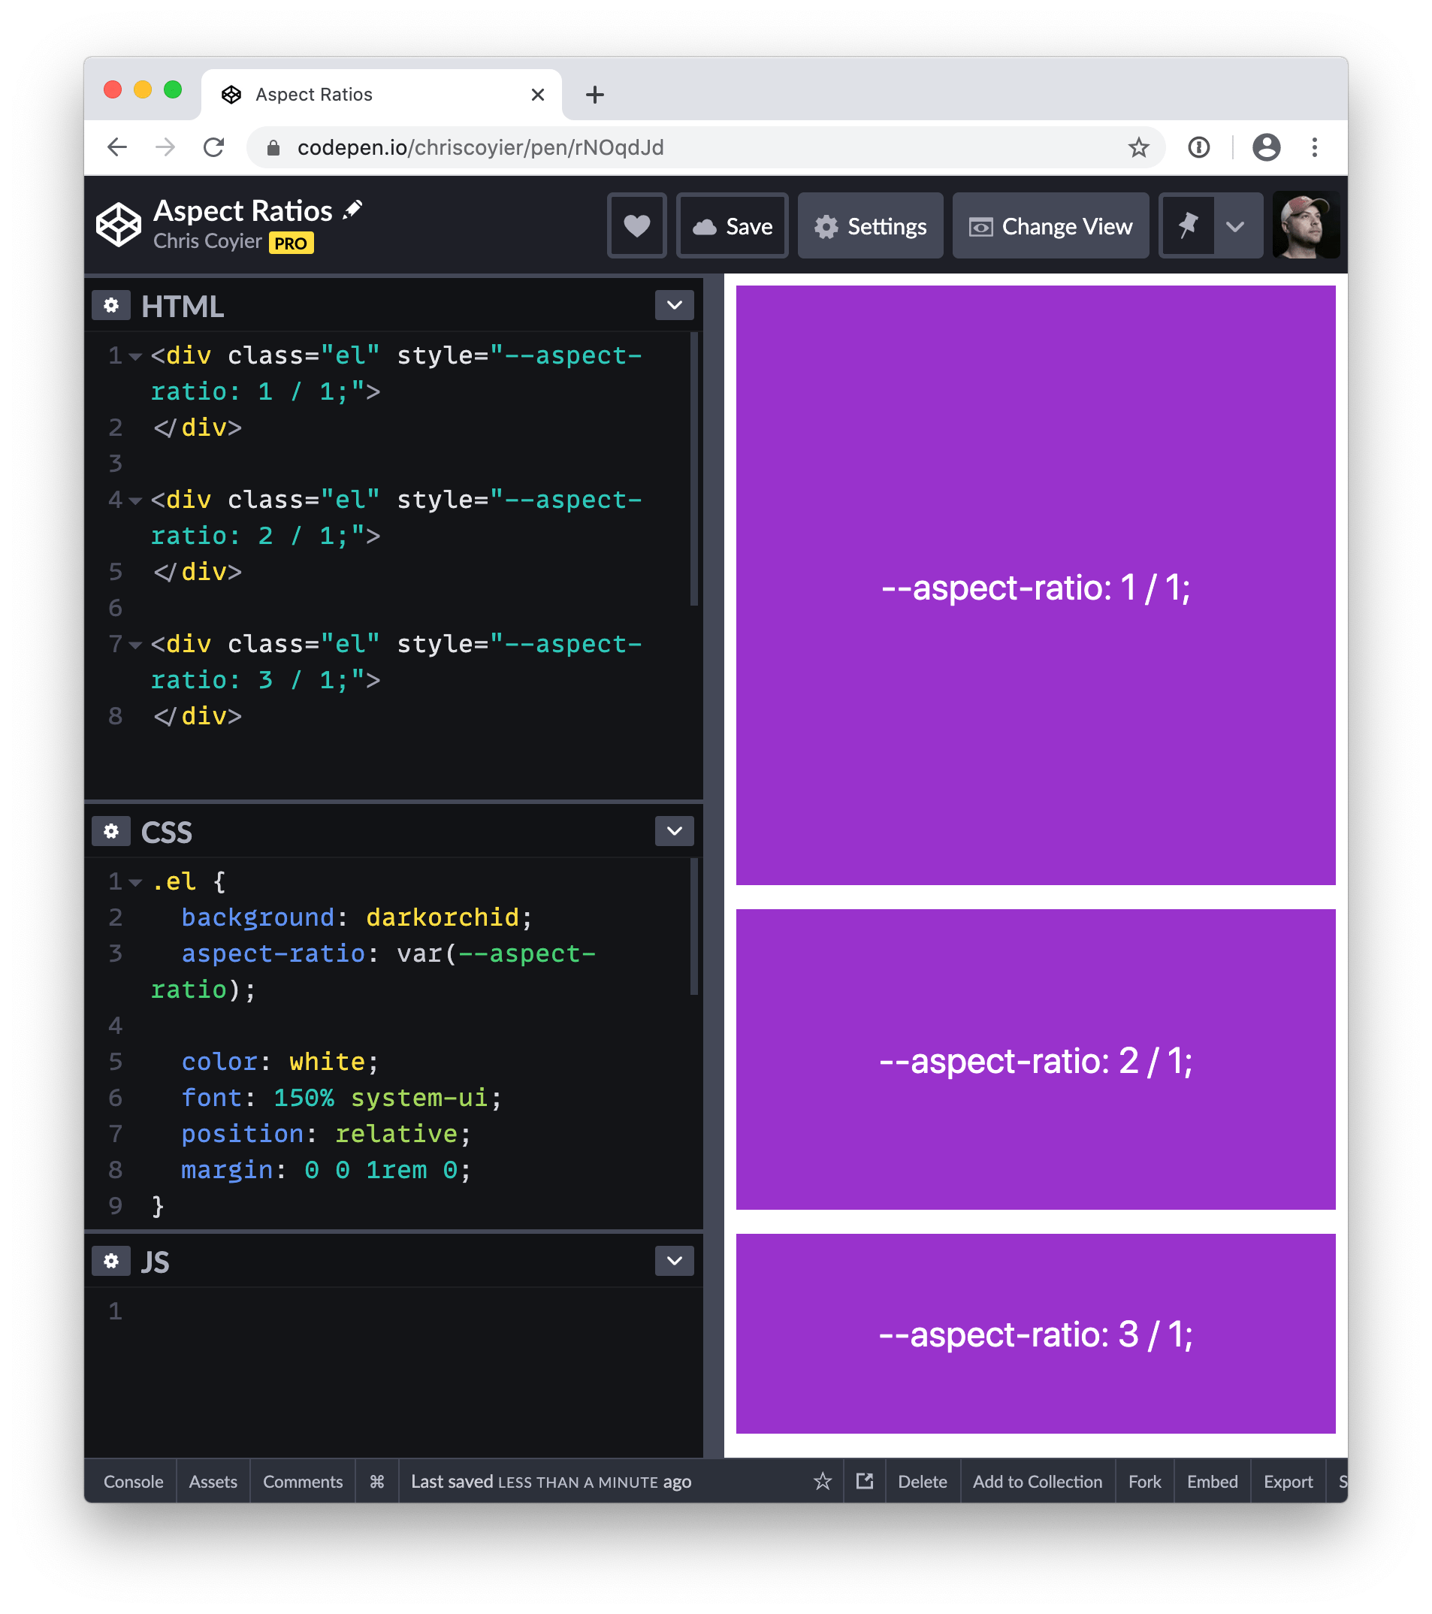
Task: Expand the HTML panel dropdown chevron
Action: [x=674, y=306]
